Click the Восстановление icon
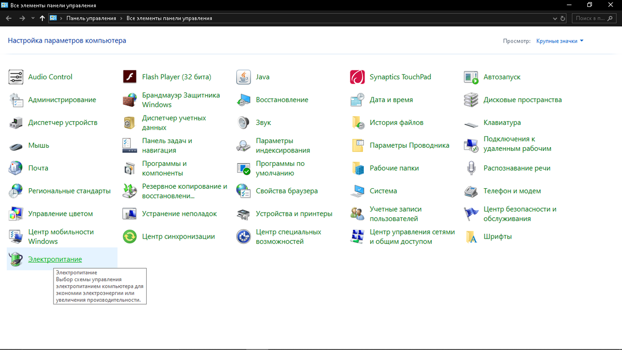The image size is (622, 350). (244, 100)
